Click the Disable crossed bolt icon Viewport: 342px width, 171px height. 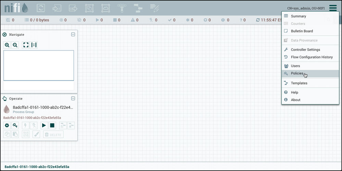coord(34,125)
